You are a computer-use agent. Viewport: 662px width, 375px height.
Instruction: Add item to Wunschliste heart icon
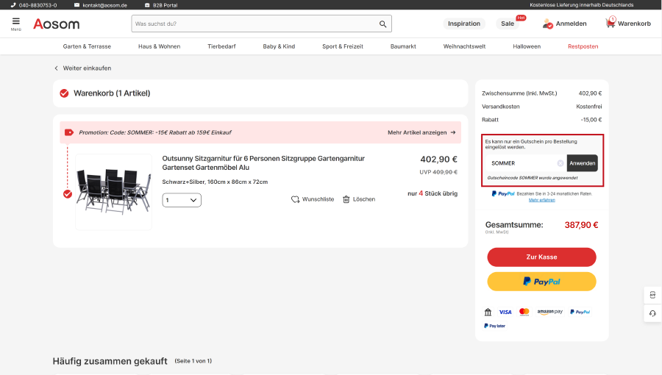pyautogui.click(x=296, y=199)
